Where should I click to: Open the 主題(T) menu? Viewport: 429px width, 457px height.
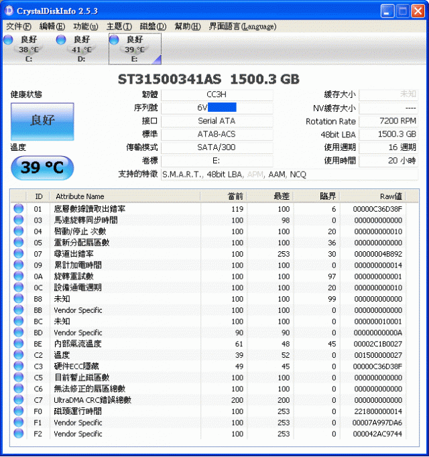119,27
